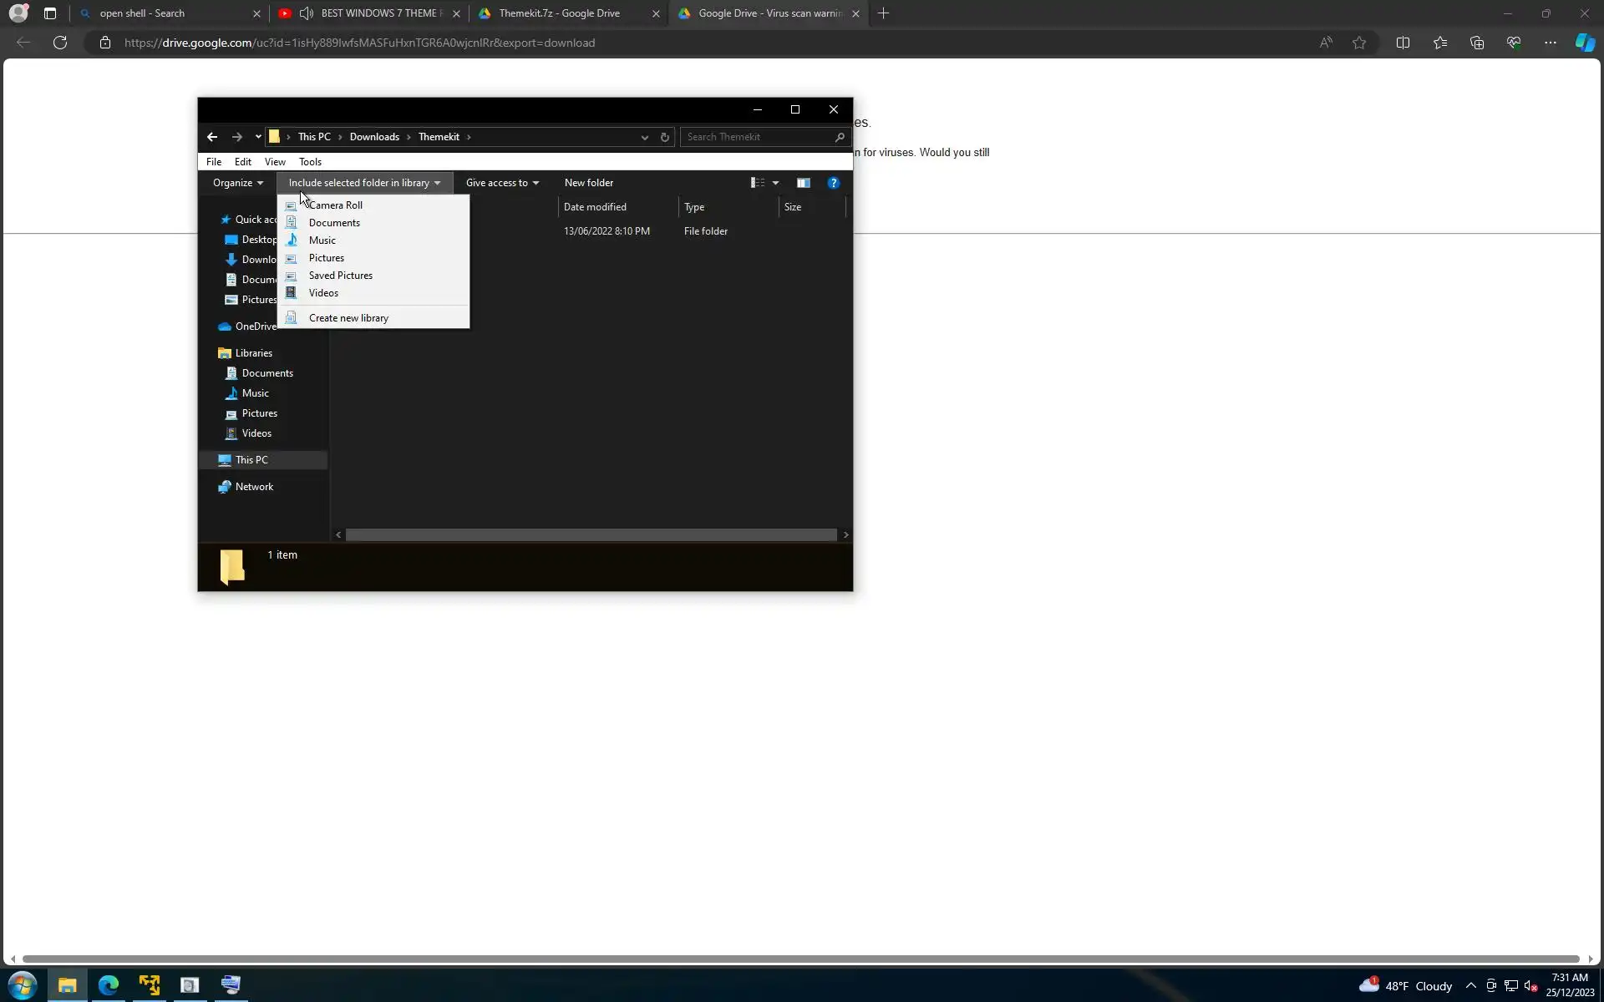This screenshot has width=1604, height=1002.
Task: Click the Search Themekit input field
Action: [x=756, y=137]
